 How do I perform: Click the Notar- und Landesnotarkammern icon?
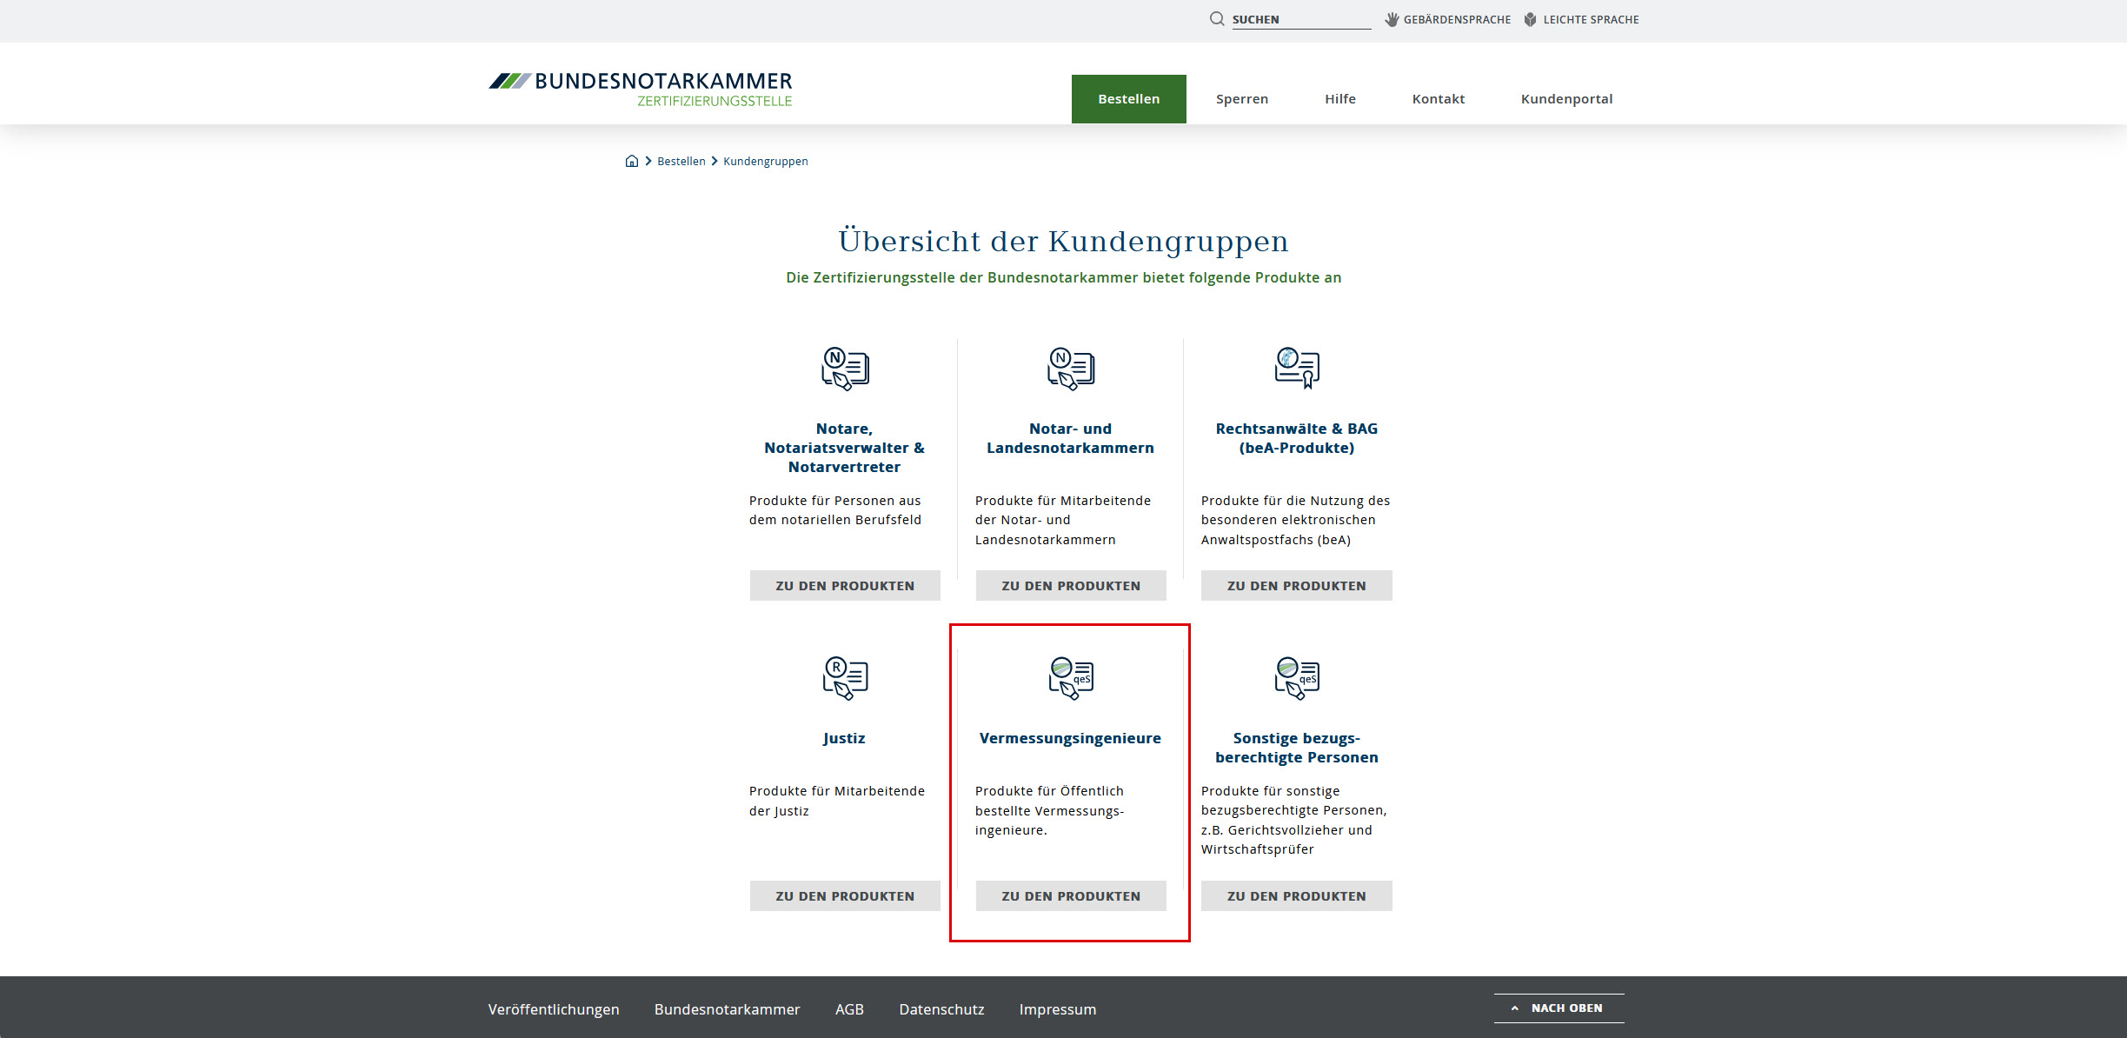tap(1071, 368)
